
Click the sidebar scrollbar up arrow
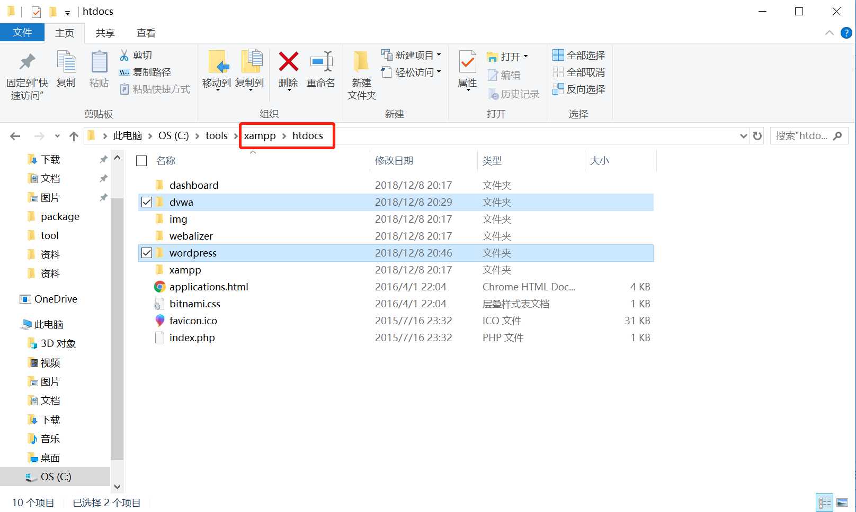(117, 158)
